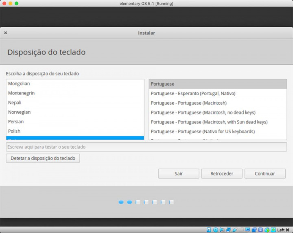Open the network adapter status icon
The image size is (293, 233).
(229, 230)
